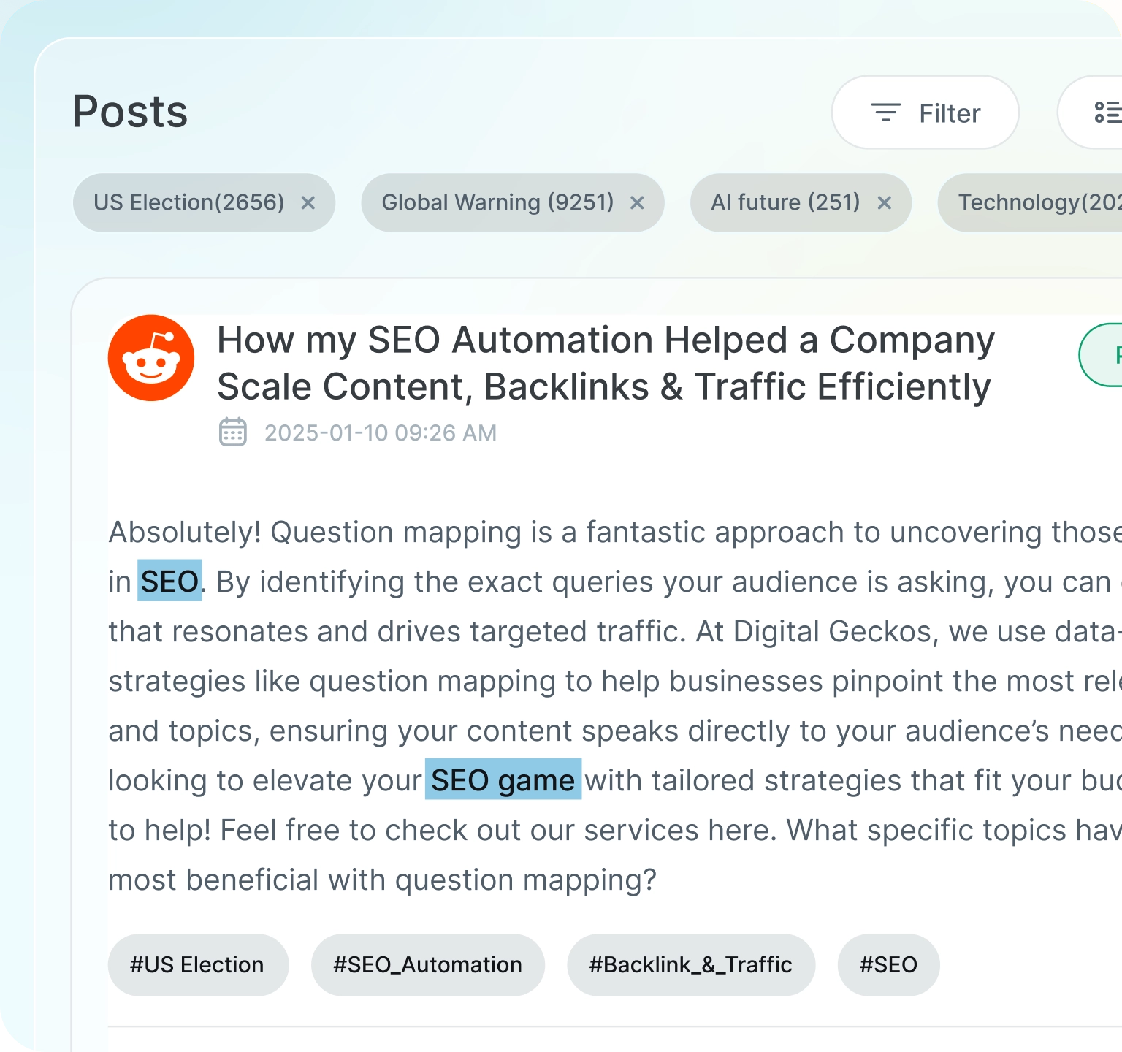Remove the Global Warning filter chip
The width and height of the screenshot is (1122, 1052).
click(x=637, y=203)
